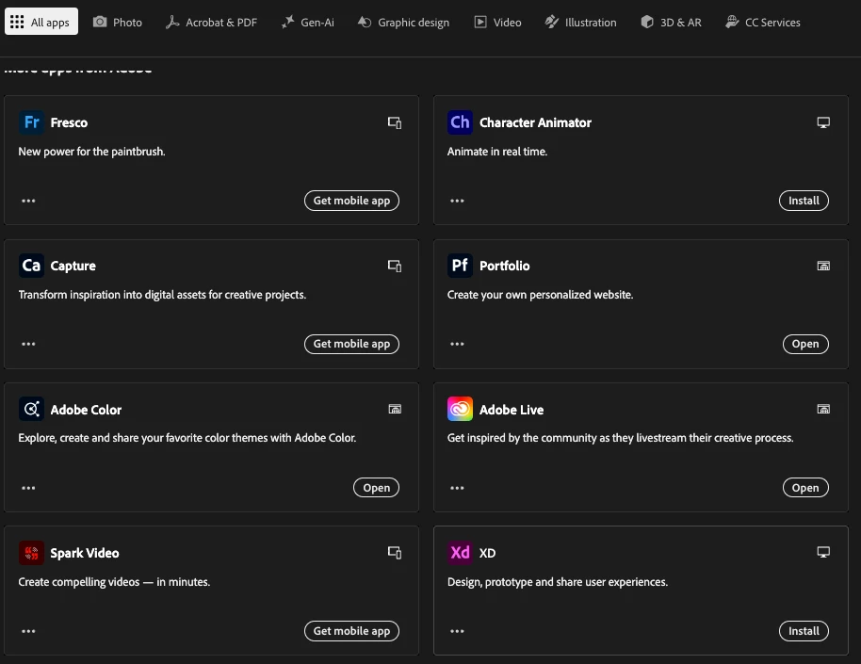Viewport: 861px width, 664px height.
Task: Switch to the Gen-Ai category tab
Action: pos(307,22)
